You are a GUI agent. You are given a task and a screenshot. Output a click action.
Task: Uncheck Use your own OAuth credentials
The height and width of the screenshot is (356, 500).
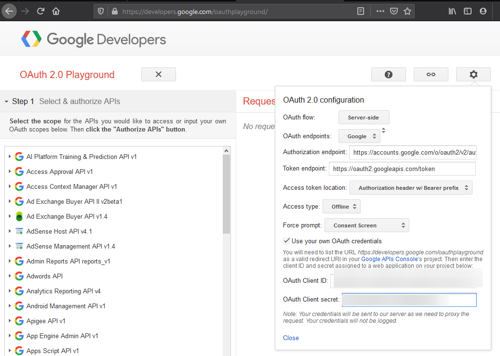[x=286, y=241]
